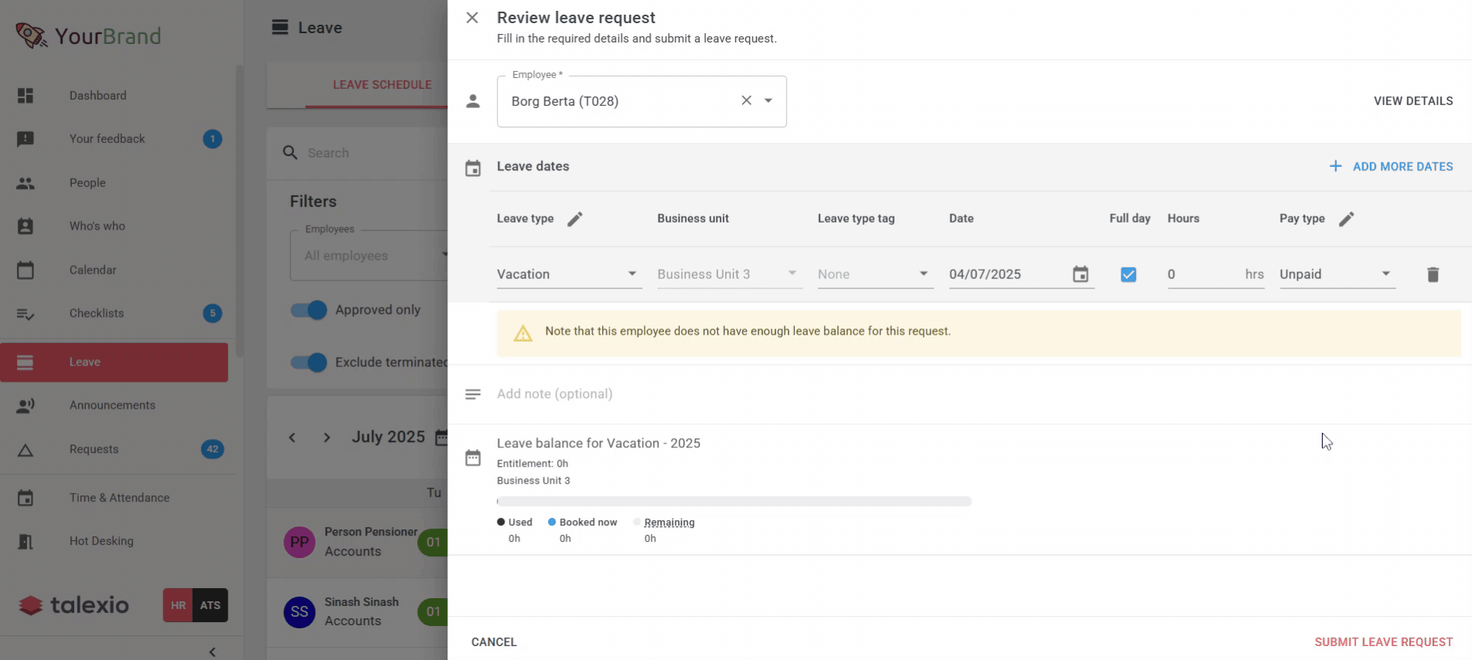Open Dashboard in the sidebar
Image resolution: width=1472 pixels, height=660 pixels.
pyautogui.click(x=115, y=96)
